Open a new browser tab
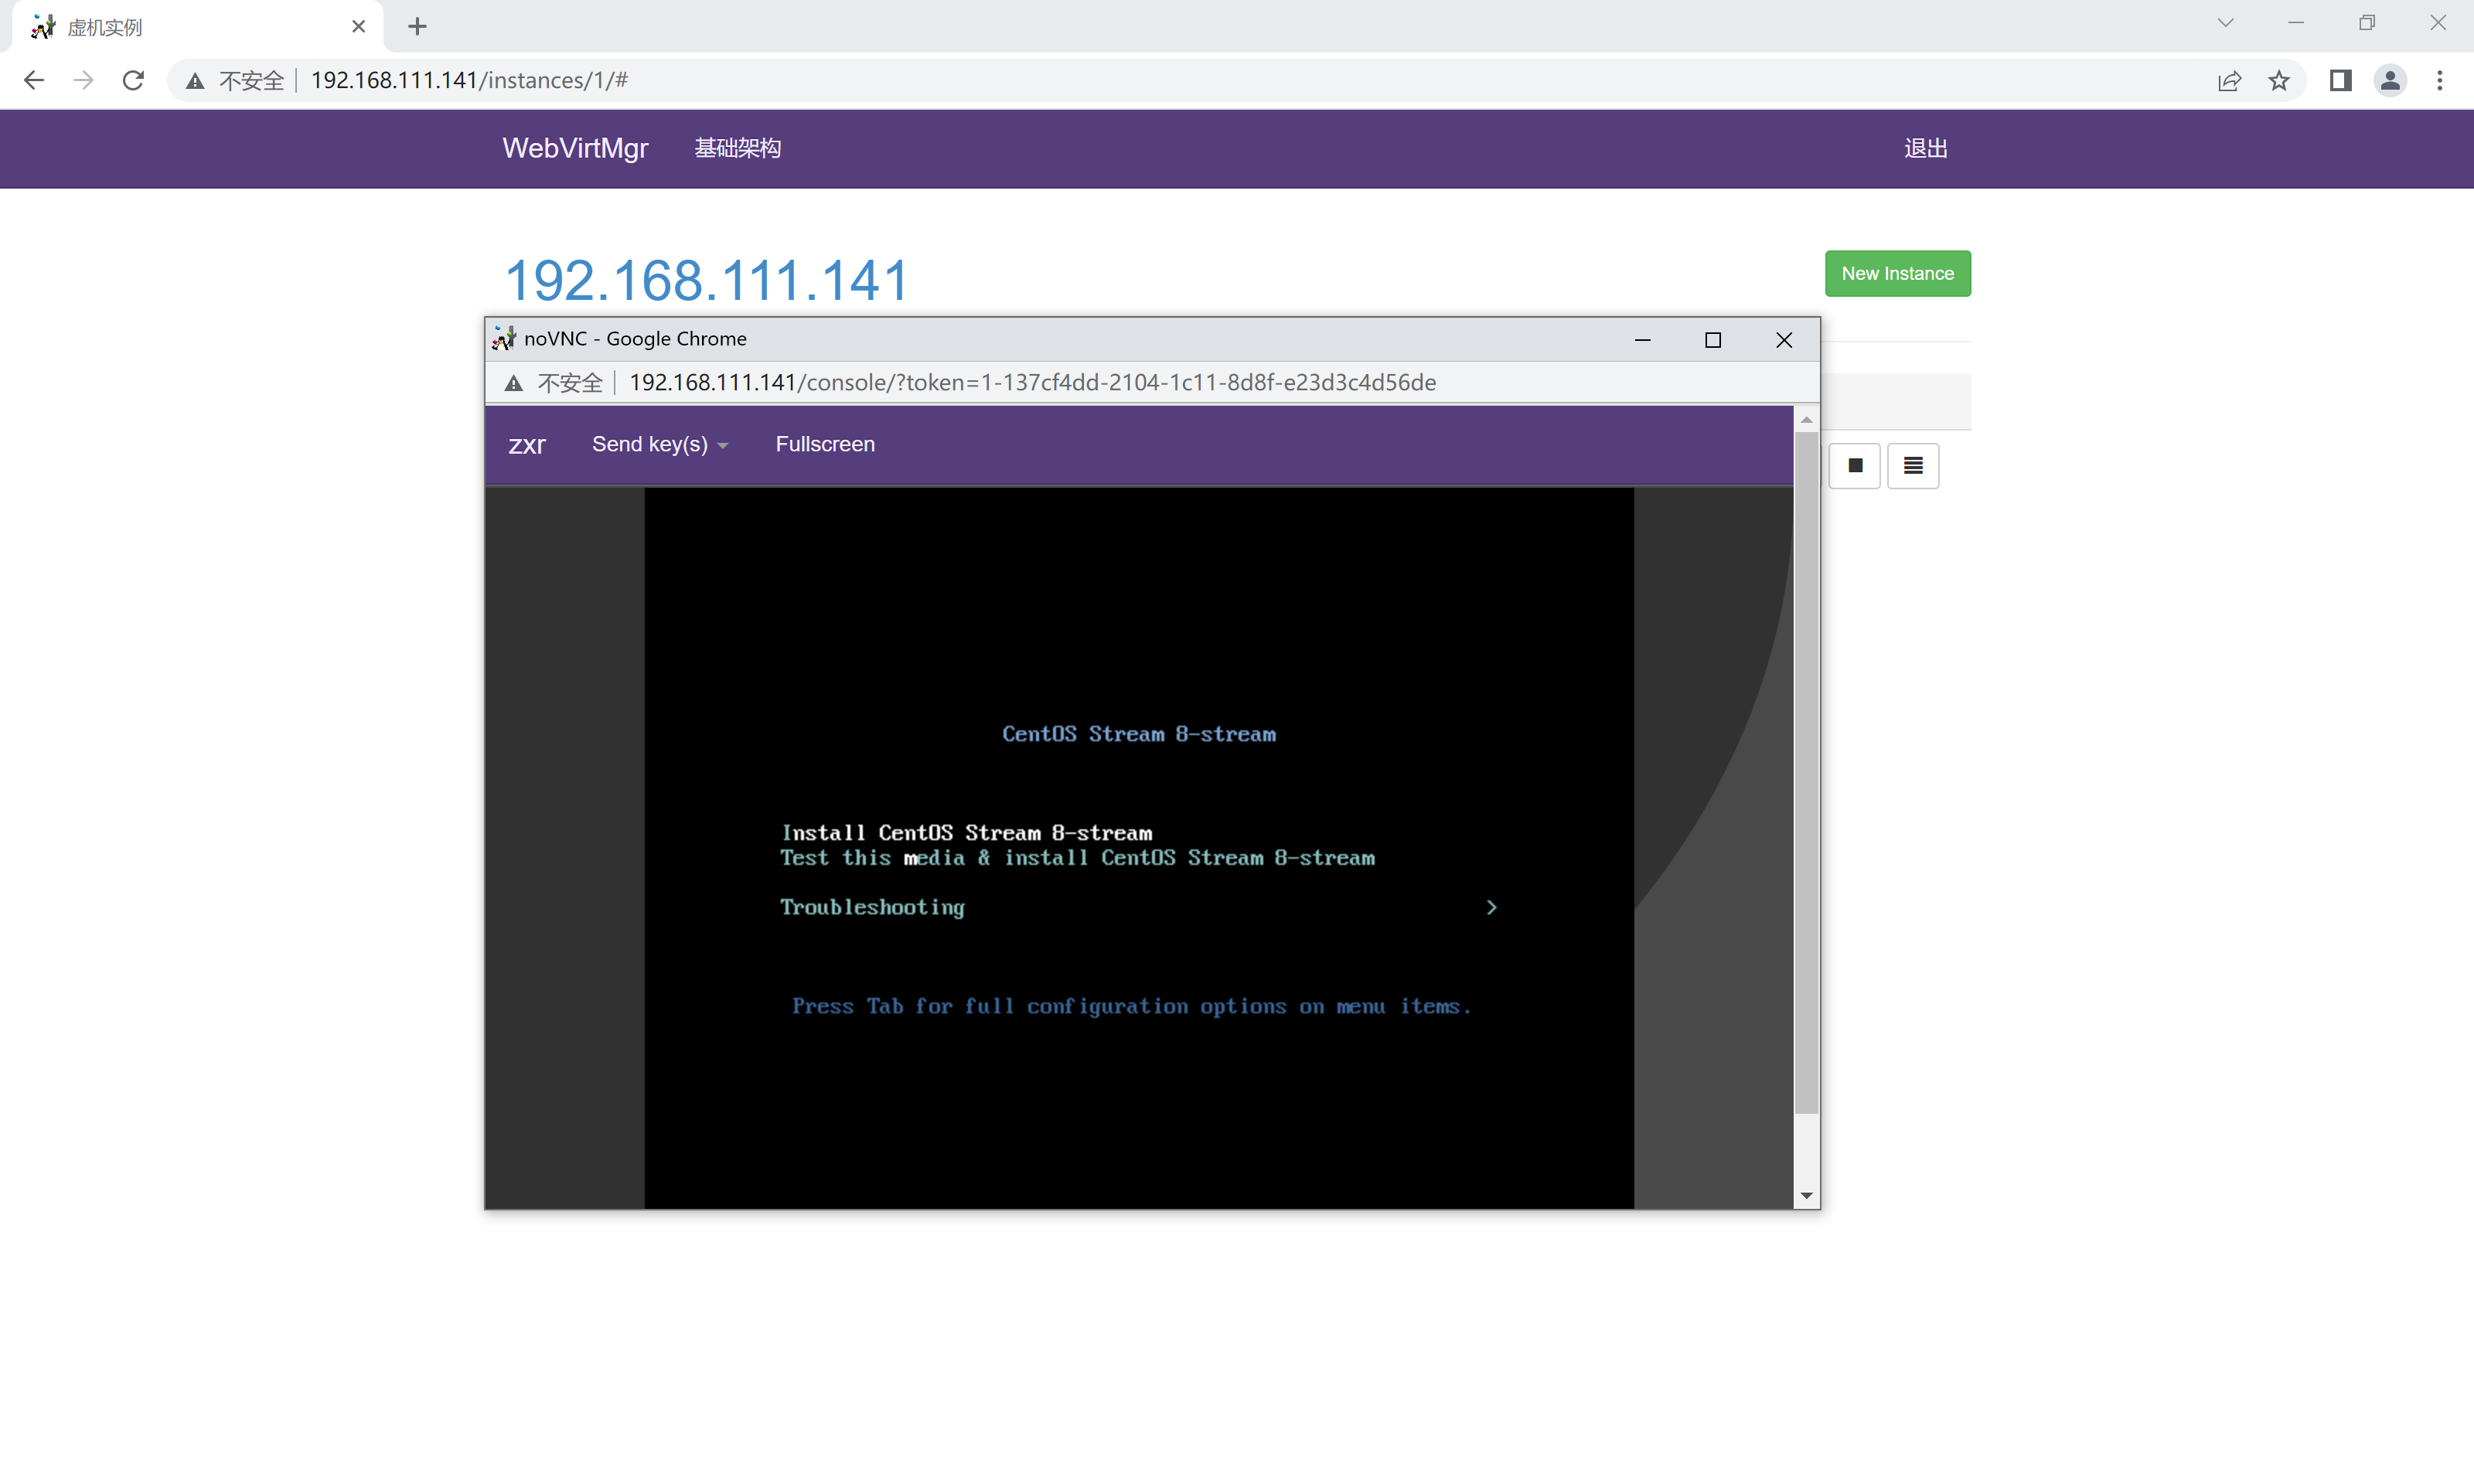The image size is (2474, 1484). click(x=418, y=27)
